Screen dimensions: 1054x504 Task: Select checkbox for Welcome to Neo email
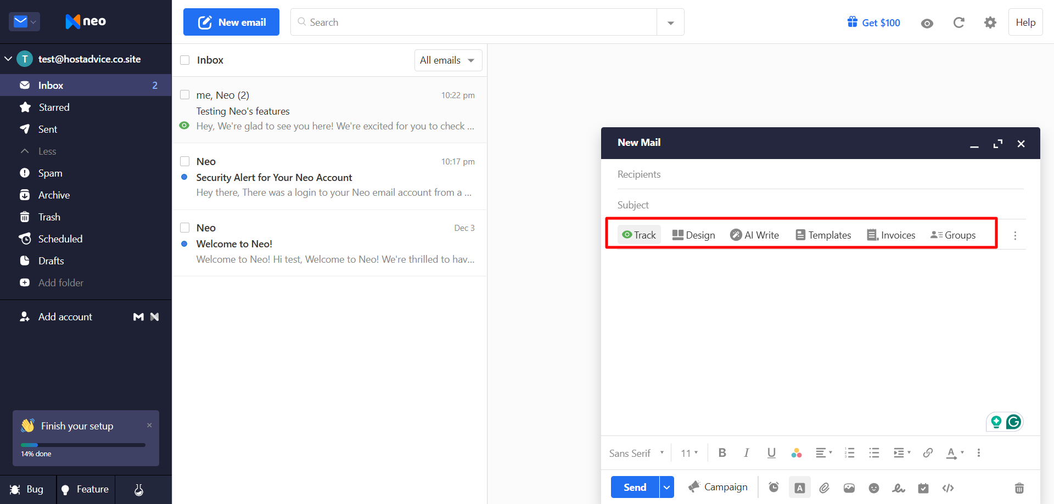(185, 228)
